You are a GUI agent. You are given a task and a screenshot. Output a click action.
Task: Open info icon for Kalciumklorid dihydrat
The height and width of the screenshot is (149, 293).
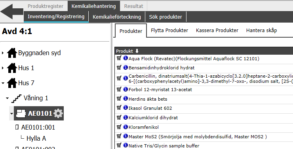[126, 117]
